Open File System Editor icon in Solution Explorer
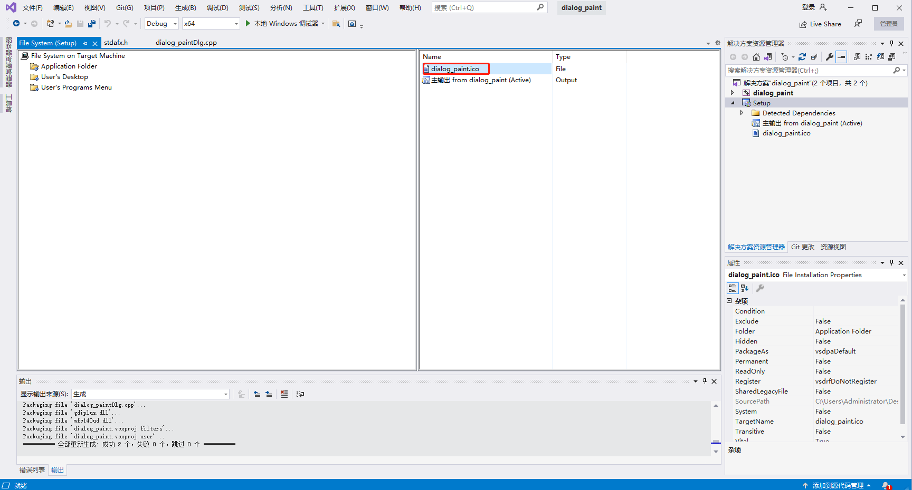The image size is (912, 490). (x=857, y=57)
